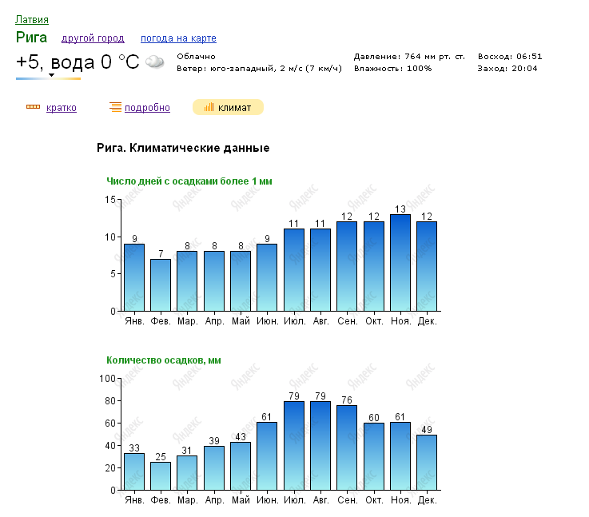Click the November bar showing 13 days

[400, 263]
